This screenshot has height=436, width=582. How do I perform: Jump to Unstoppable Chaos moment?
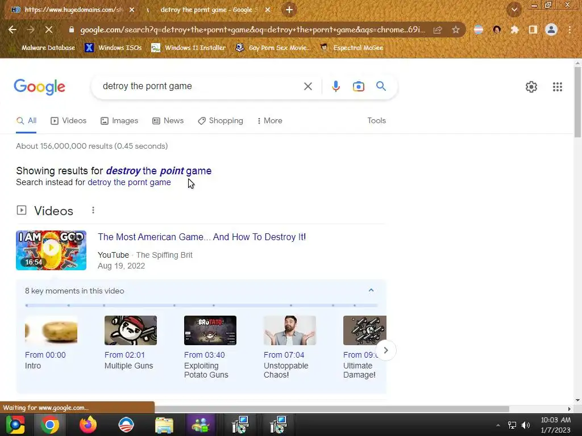tap(289, 347)
